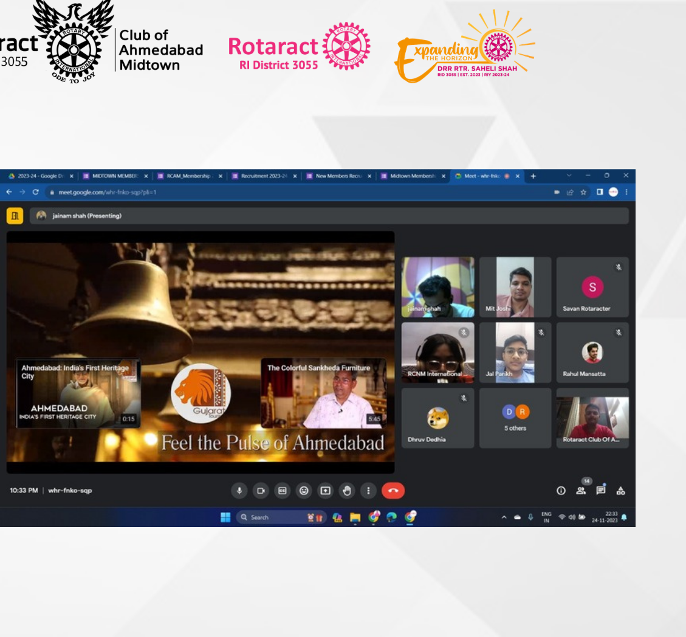Switch to the 2023-24 Google Drive tab

[x=41, y=176]
